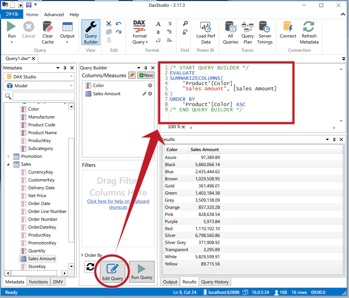The image size is (349, 298).
Task: Open the Help ribbon tab
Action: pyautogui.click(x=74, y=15)
